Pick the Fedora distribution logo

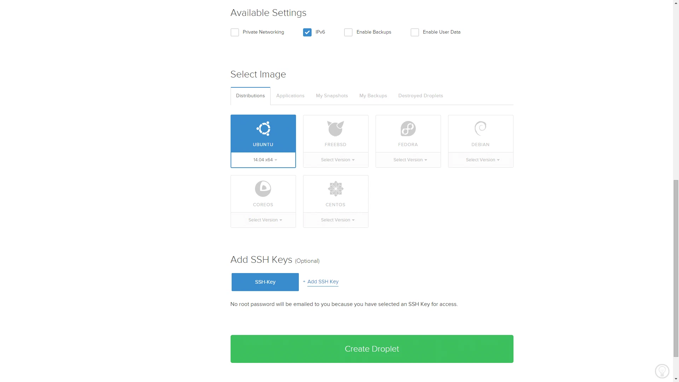pos(408,129)
